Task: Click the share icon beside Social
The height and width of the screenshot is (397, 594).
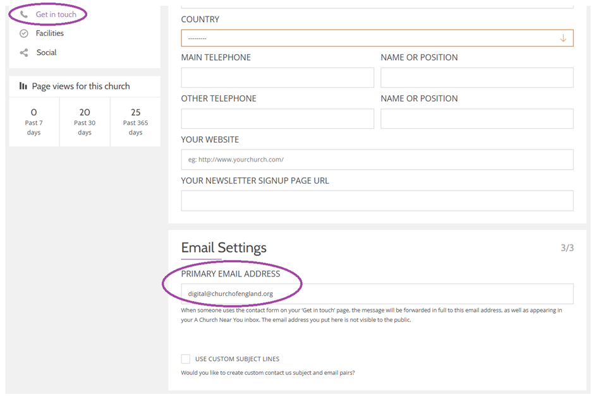Action: coord(24,52)
